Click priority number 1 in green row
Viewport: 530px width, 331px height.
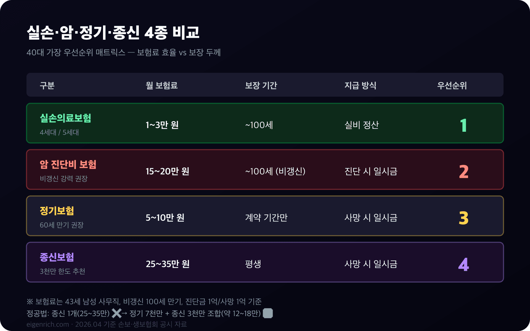coord(464,125)
